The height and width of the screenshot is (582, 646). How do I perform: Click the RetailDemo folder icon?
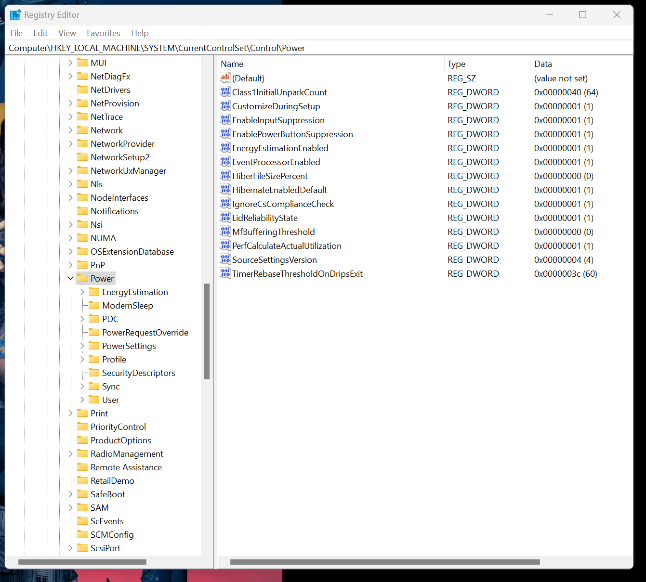point(82,480)
